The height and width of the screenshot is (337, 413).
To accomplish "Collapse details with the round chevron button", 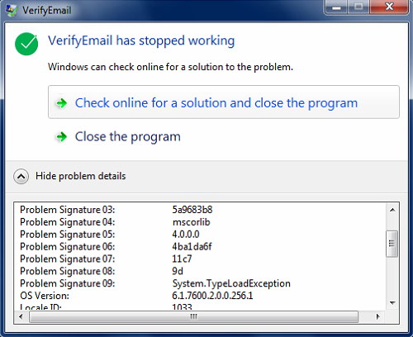I will pyautogui.click(x=21, y=176).
